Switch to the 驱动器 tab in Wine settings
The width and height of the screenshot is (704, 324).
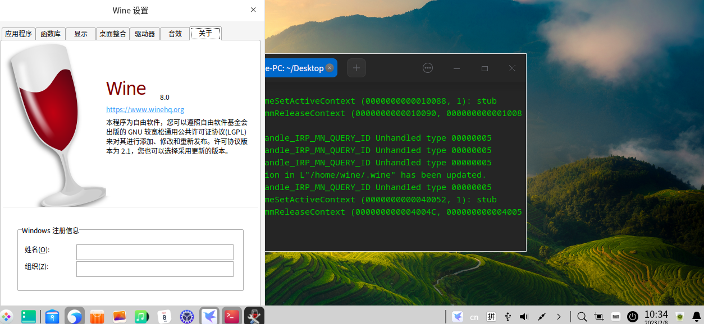tap(145, 33)
